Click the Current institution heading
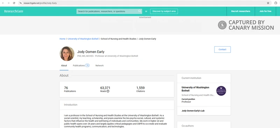This screenshot has height=128, width=280. point(191,78)
